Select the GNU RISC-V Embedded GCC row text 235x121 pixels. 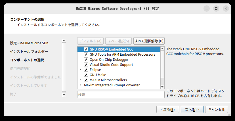(x=112, y=49)
